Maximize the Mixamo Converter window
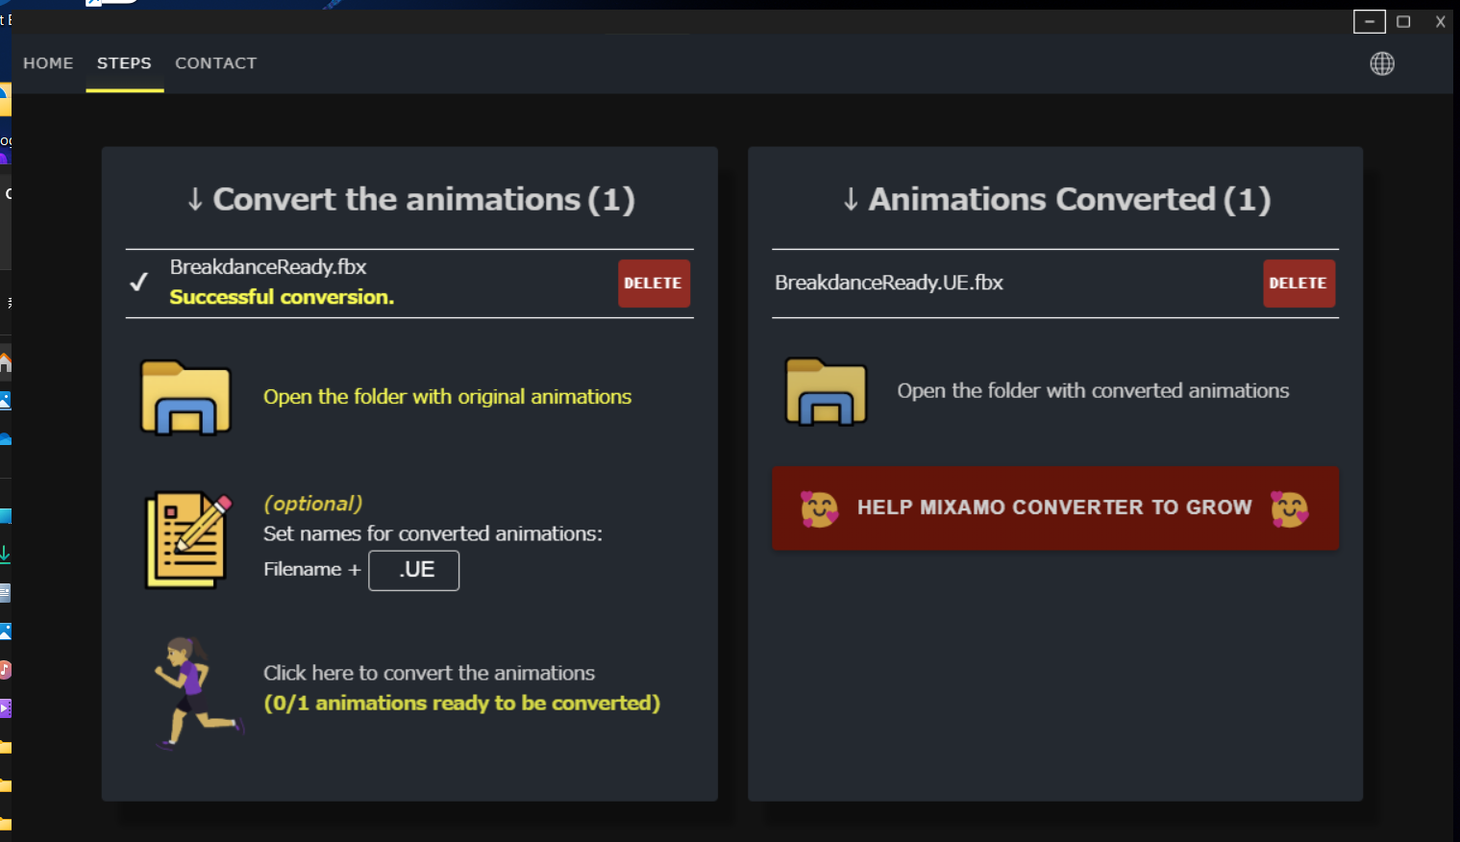 (1403, 21)
